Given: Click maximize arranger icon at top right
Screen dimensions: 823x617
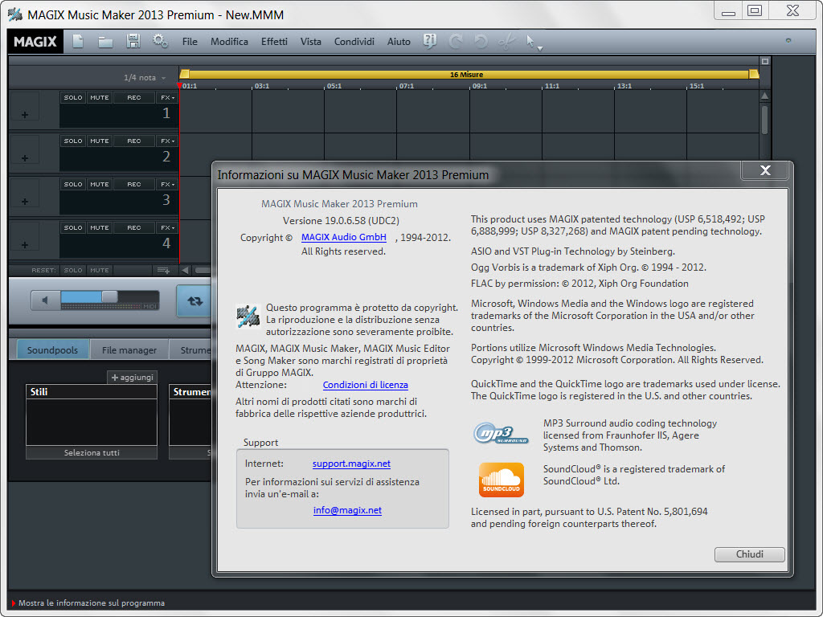Looking at the screenshot, I should point(765,61).
